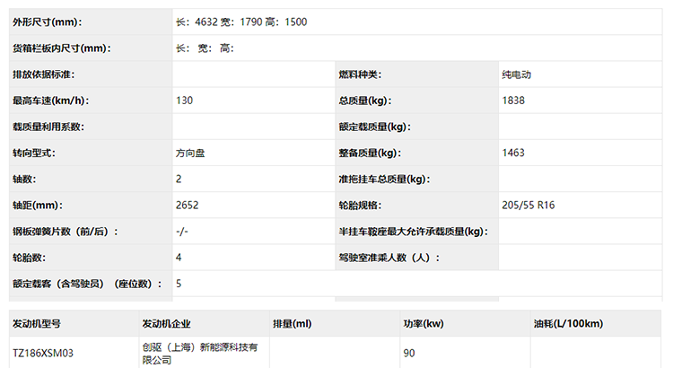Screen dimensions: 673x368
Task: Select the tire spec 205/55 R16
Action: 529,206
